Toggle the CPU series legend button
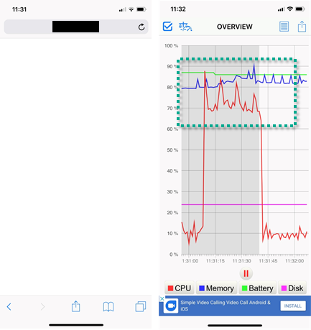 click(180, 288)
